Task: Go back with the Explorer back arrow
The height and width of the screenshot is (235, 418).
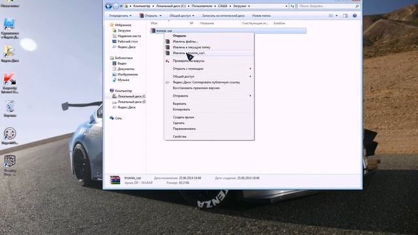Action: [x=108, y=6]
